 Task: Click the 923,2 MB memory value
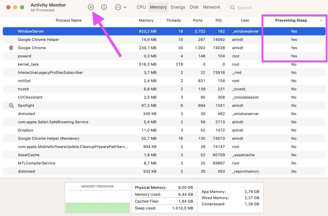click(x=148, y=31)
